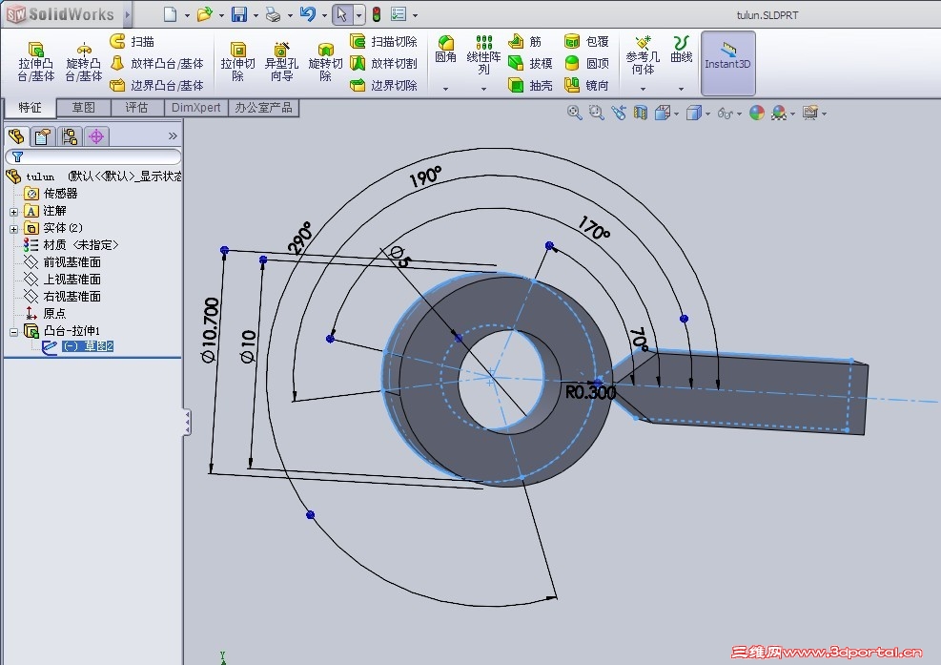This screenshot has height=665, width=941.
Task: Choose Swept Cut (扫描切除)
Action: (383, 41)
